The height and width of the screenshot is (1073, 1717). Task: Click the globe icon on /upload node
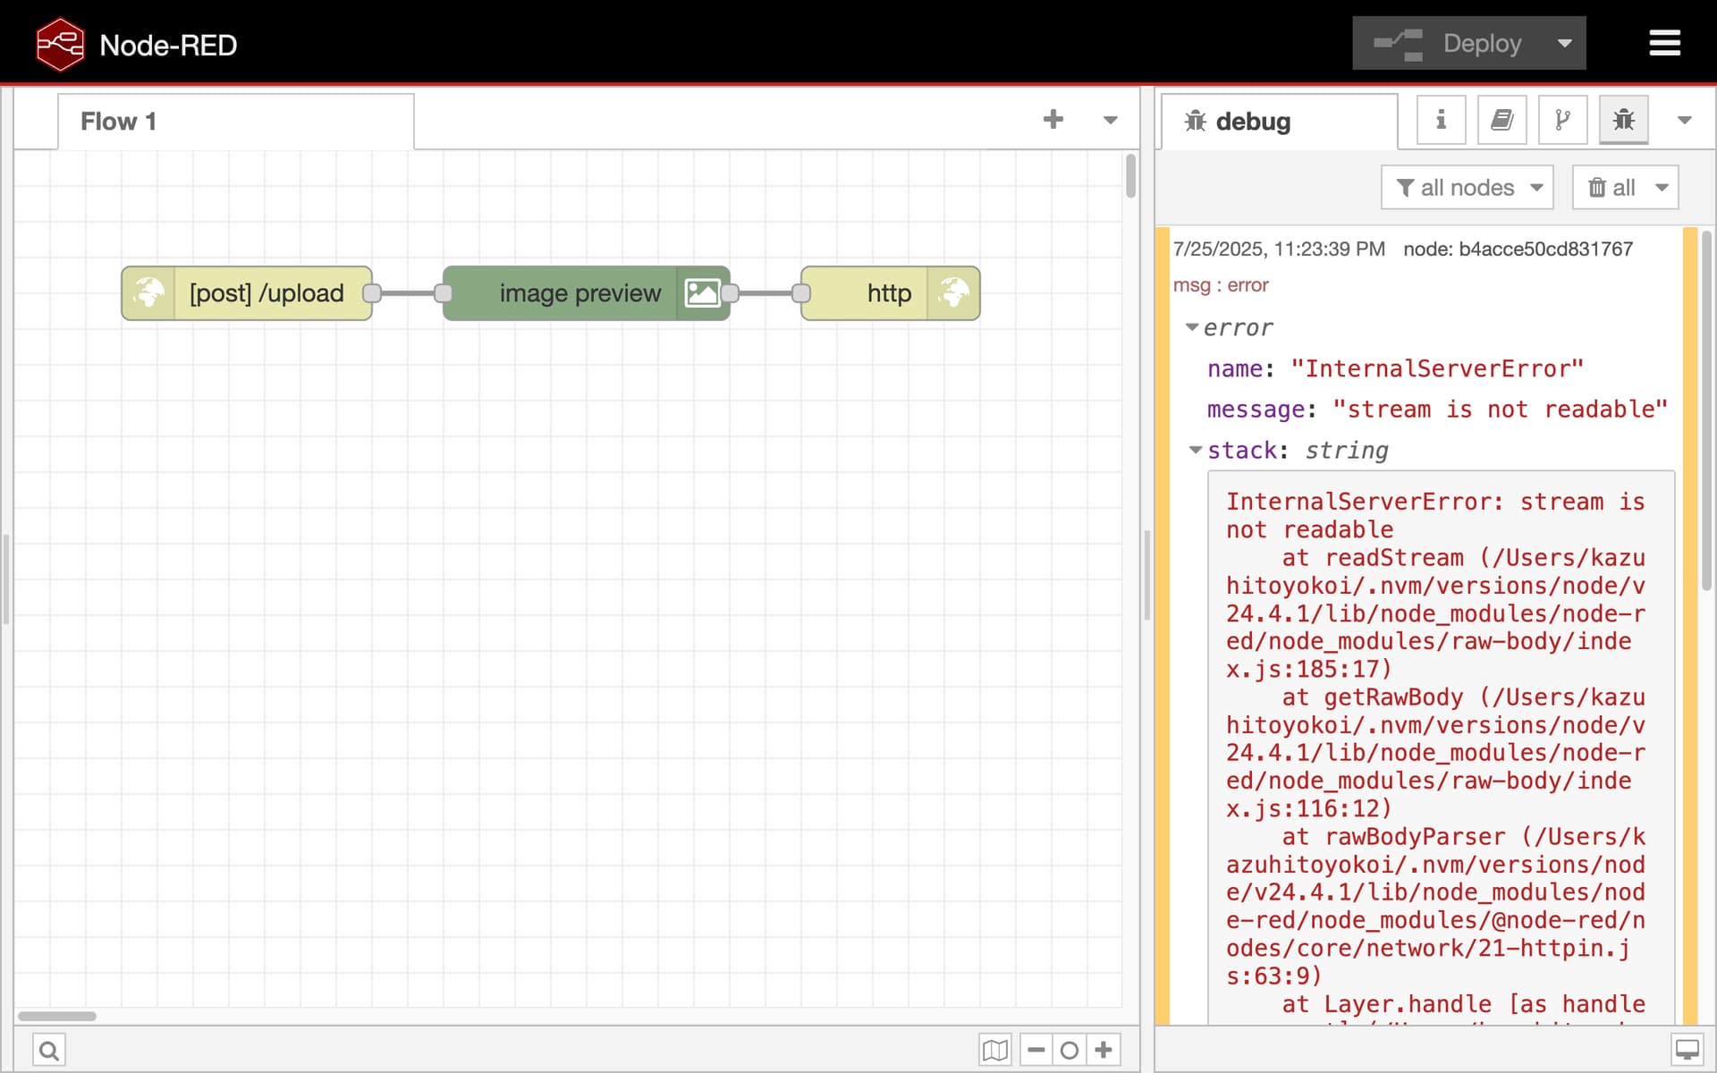(148, 292)
